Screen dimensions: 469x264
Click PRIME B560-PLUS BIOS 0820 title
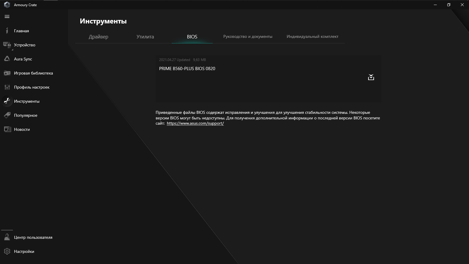pos(187,68)
